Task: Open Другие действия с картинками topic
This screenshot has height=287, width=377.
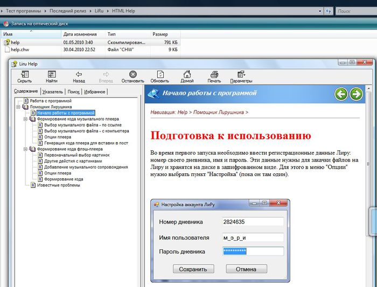Action: click(x=73, y=161)
